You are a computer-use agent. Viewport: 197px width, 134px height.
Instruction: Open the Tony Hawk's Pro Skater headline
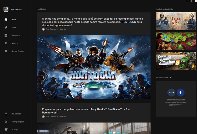tap(86, 111)
